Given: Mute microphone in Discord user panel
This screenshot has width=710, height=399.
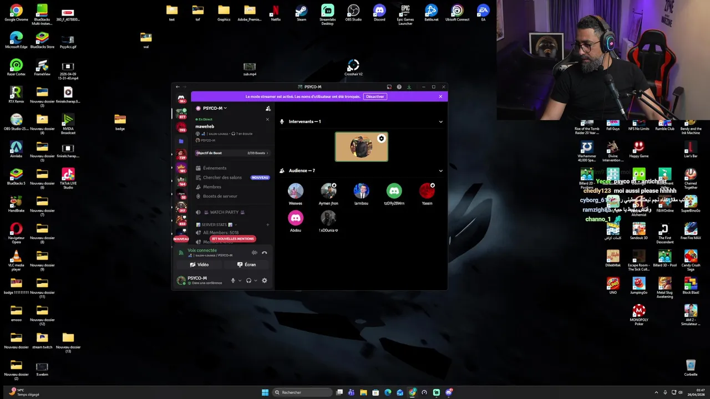Looking at the screenshot, I should point(233,280).
